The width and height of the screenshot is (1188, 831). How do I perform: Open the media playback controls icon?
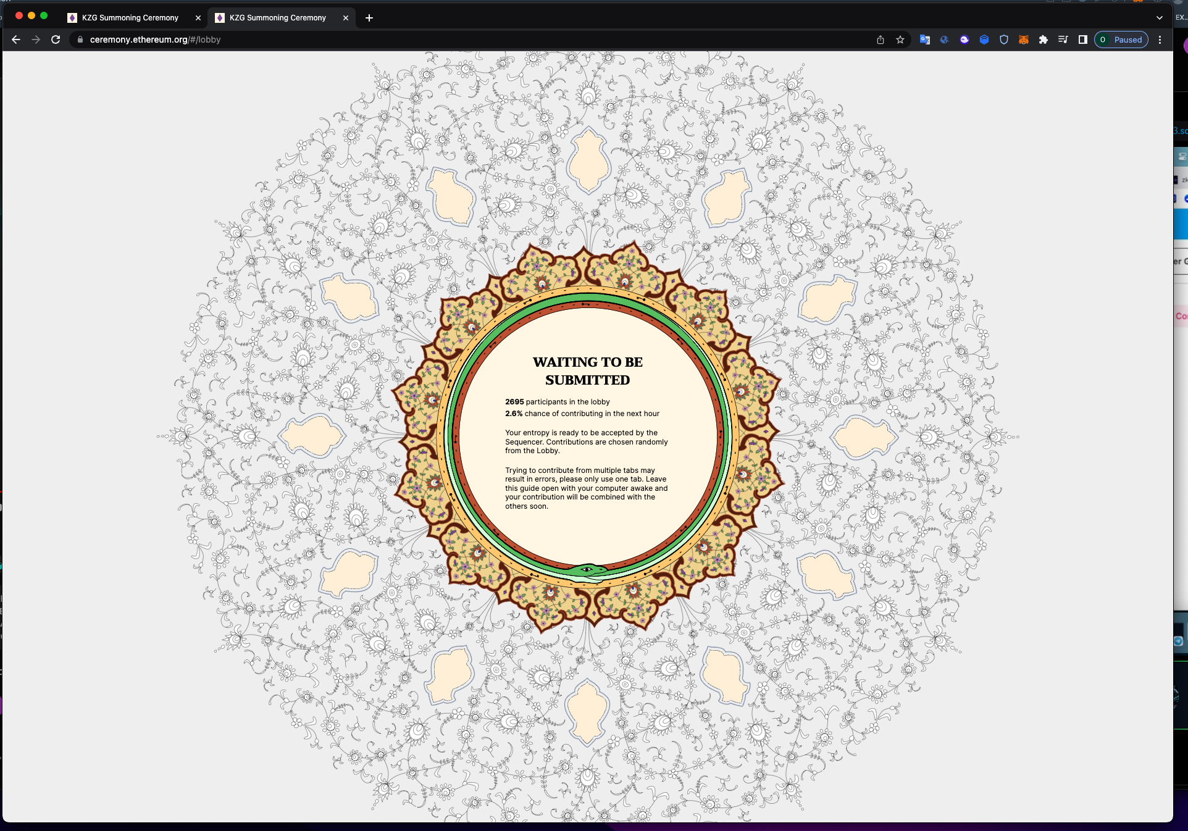click(x=1063, y=40)
